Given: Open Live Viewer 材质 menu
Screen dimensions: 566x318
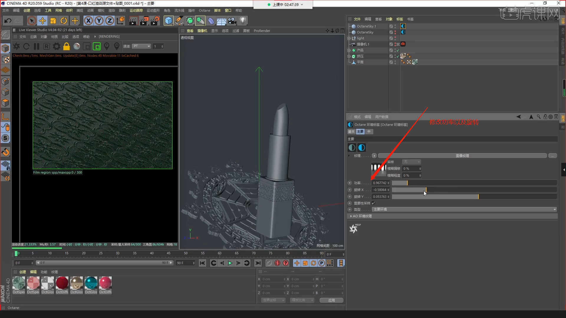Looking at the screenshot, I should pyautogui.click(x=54, y=37).
